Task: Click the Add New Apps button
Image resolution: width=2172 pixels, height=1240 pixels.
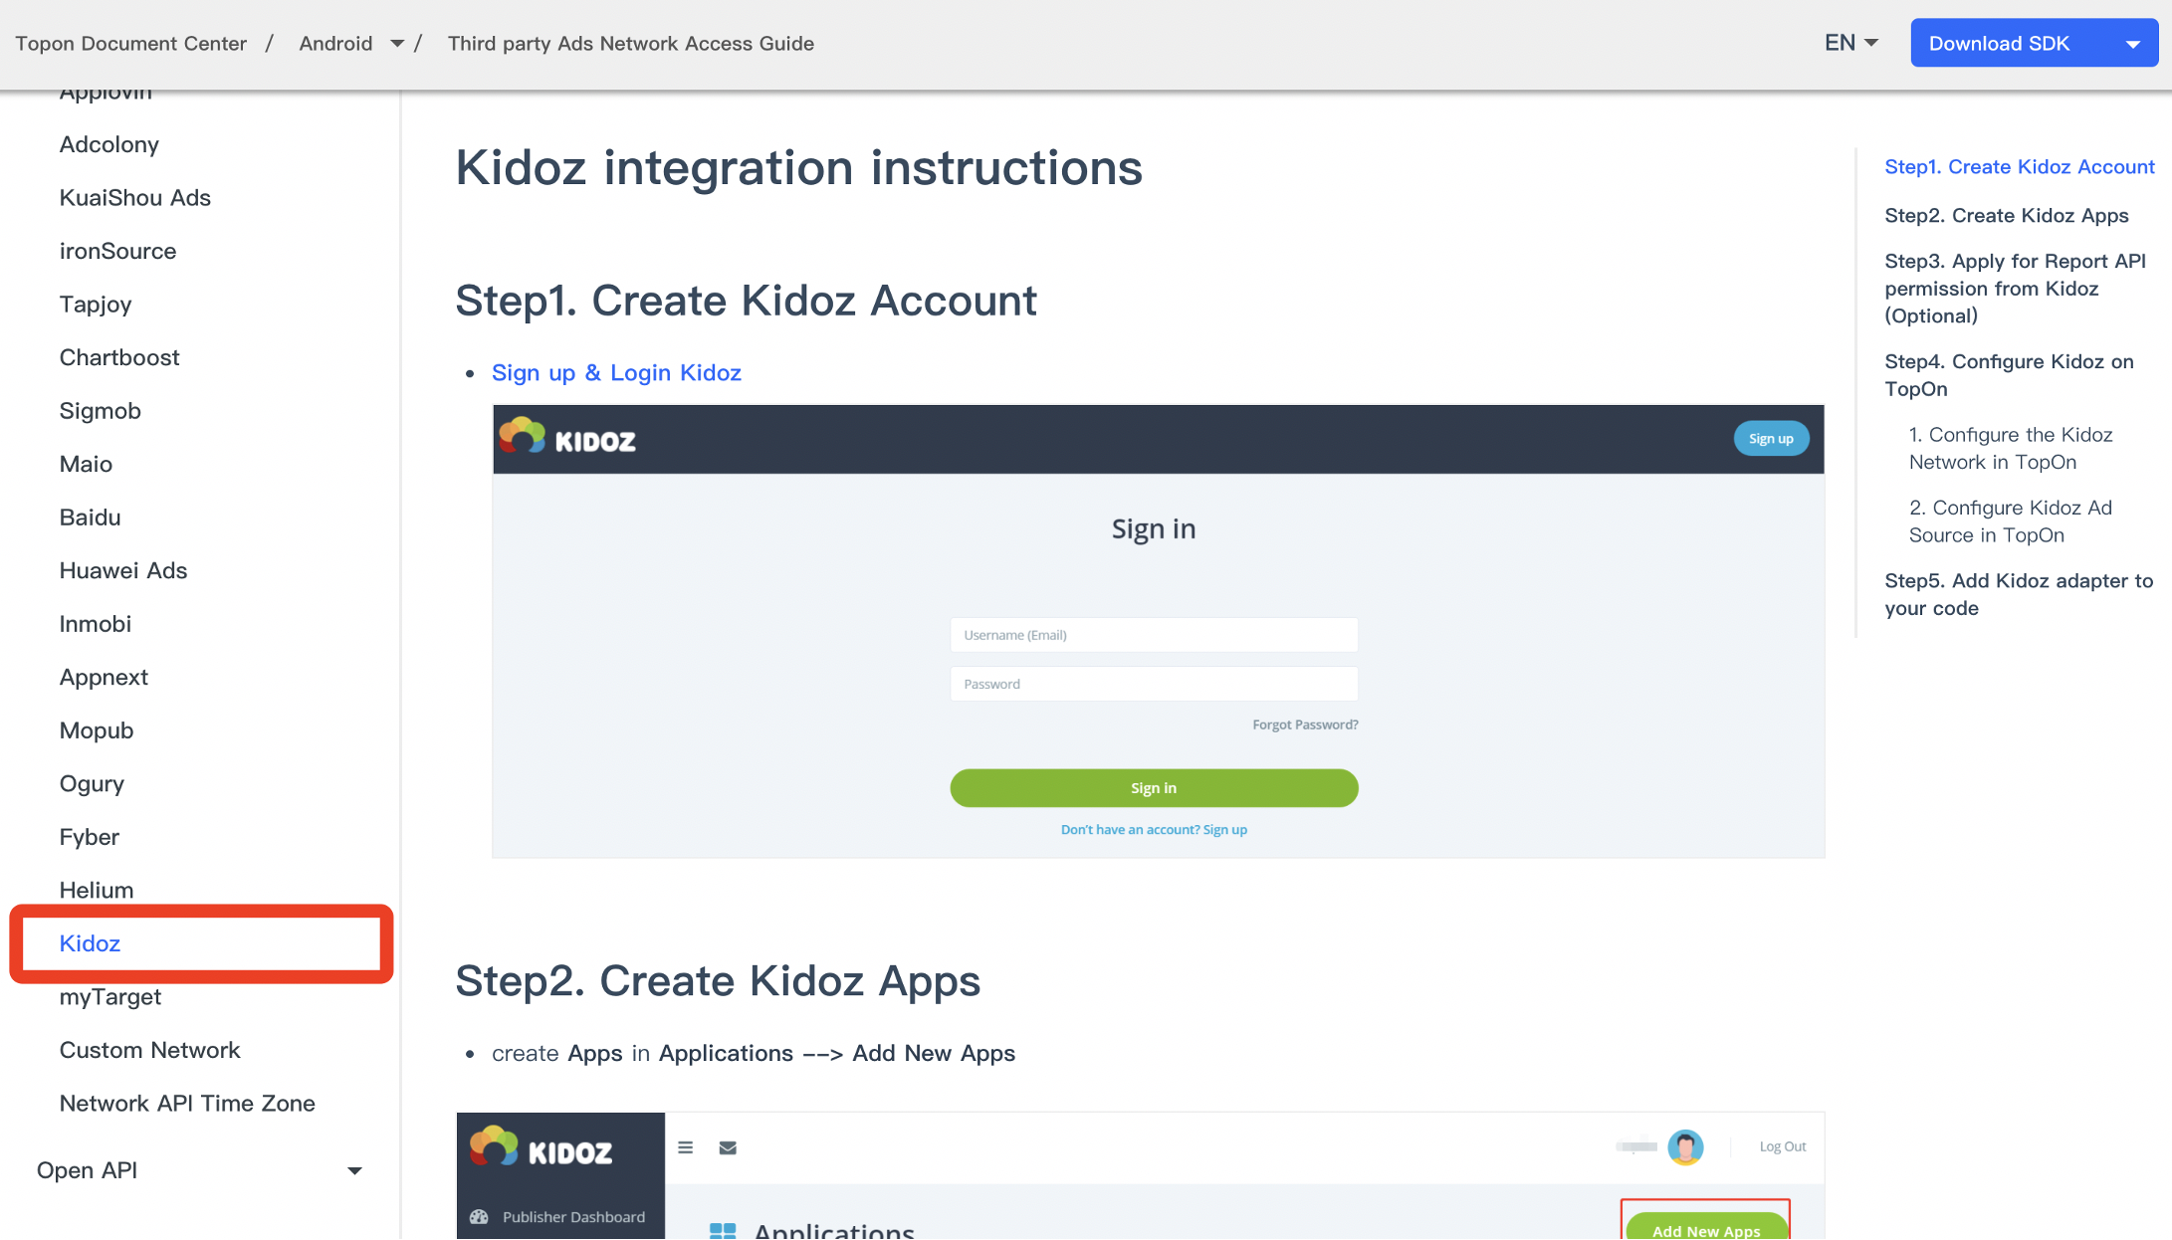Action: (1706, 1228)
